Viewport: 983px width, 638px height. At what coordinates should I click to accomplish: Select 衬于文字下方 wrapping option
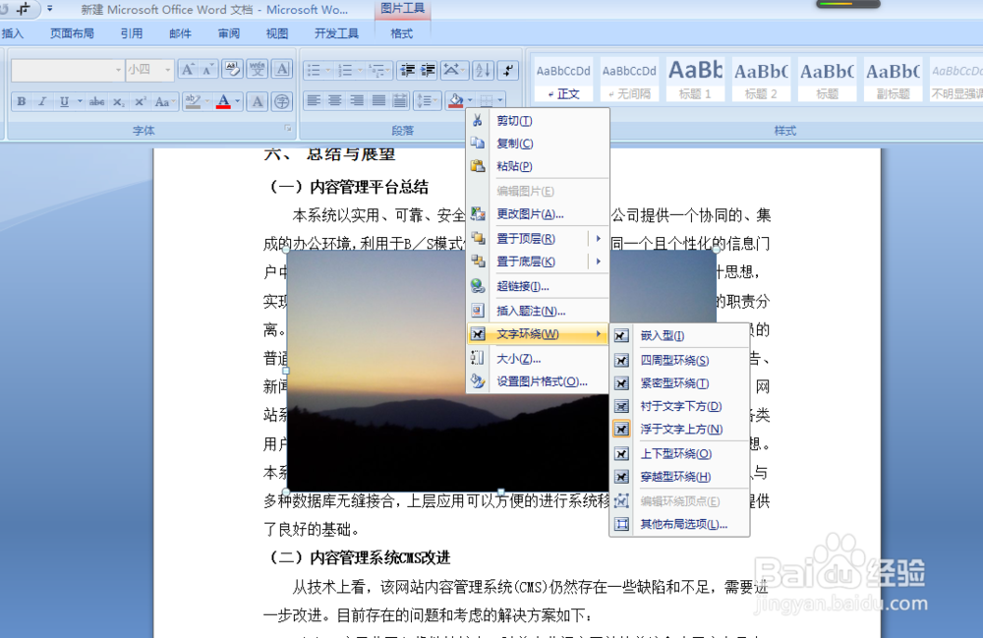point(679,406)
